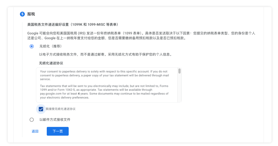
Task: Click the 以邮件方式接收文件 label text
Action: [x=55, y=120]
